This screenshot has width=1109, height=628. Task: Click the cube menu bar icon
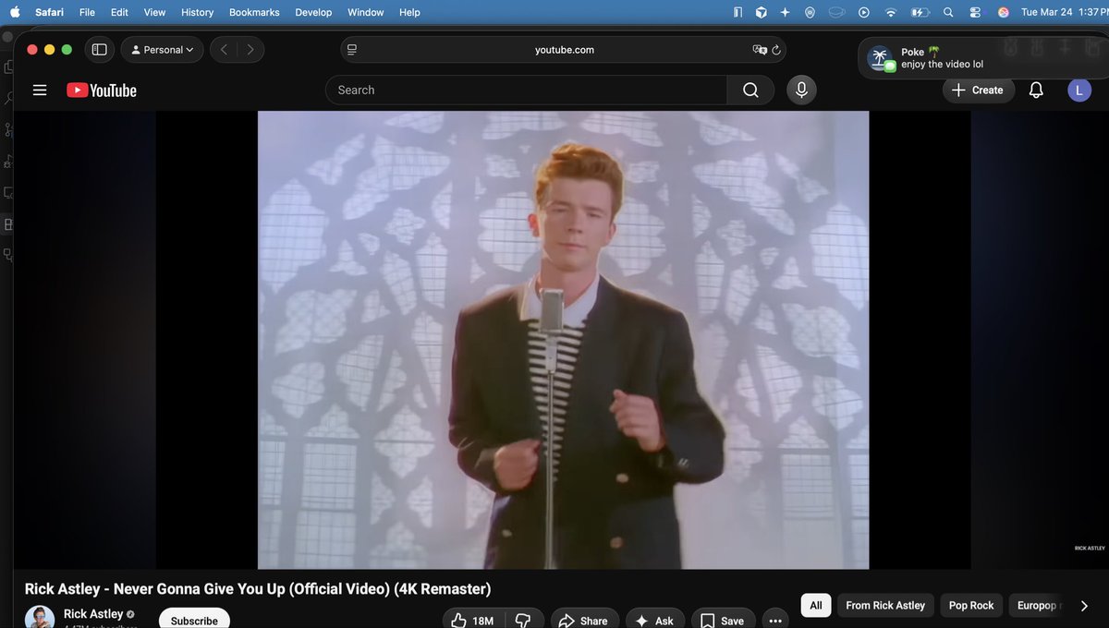click(x=762, y=12)
